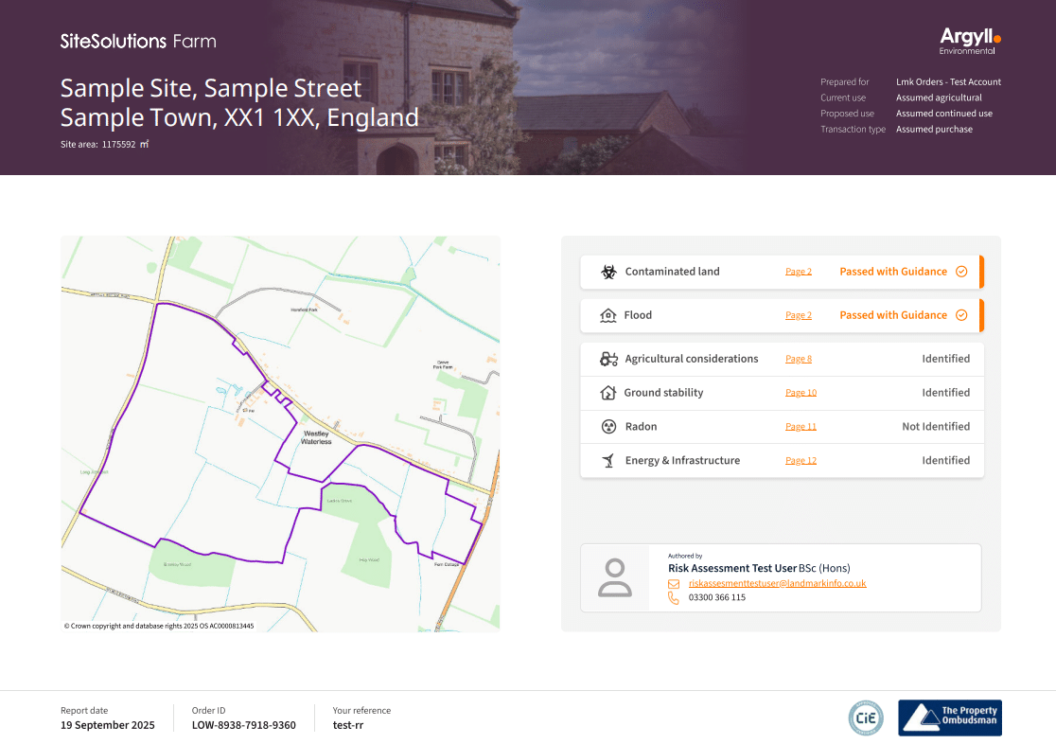Click the Radon radiation icon
Image resolution: width=1056 pixels, height=744 pixels.
[x=608, y=427]
